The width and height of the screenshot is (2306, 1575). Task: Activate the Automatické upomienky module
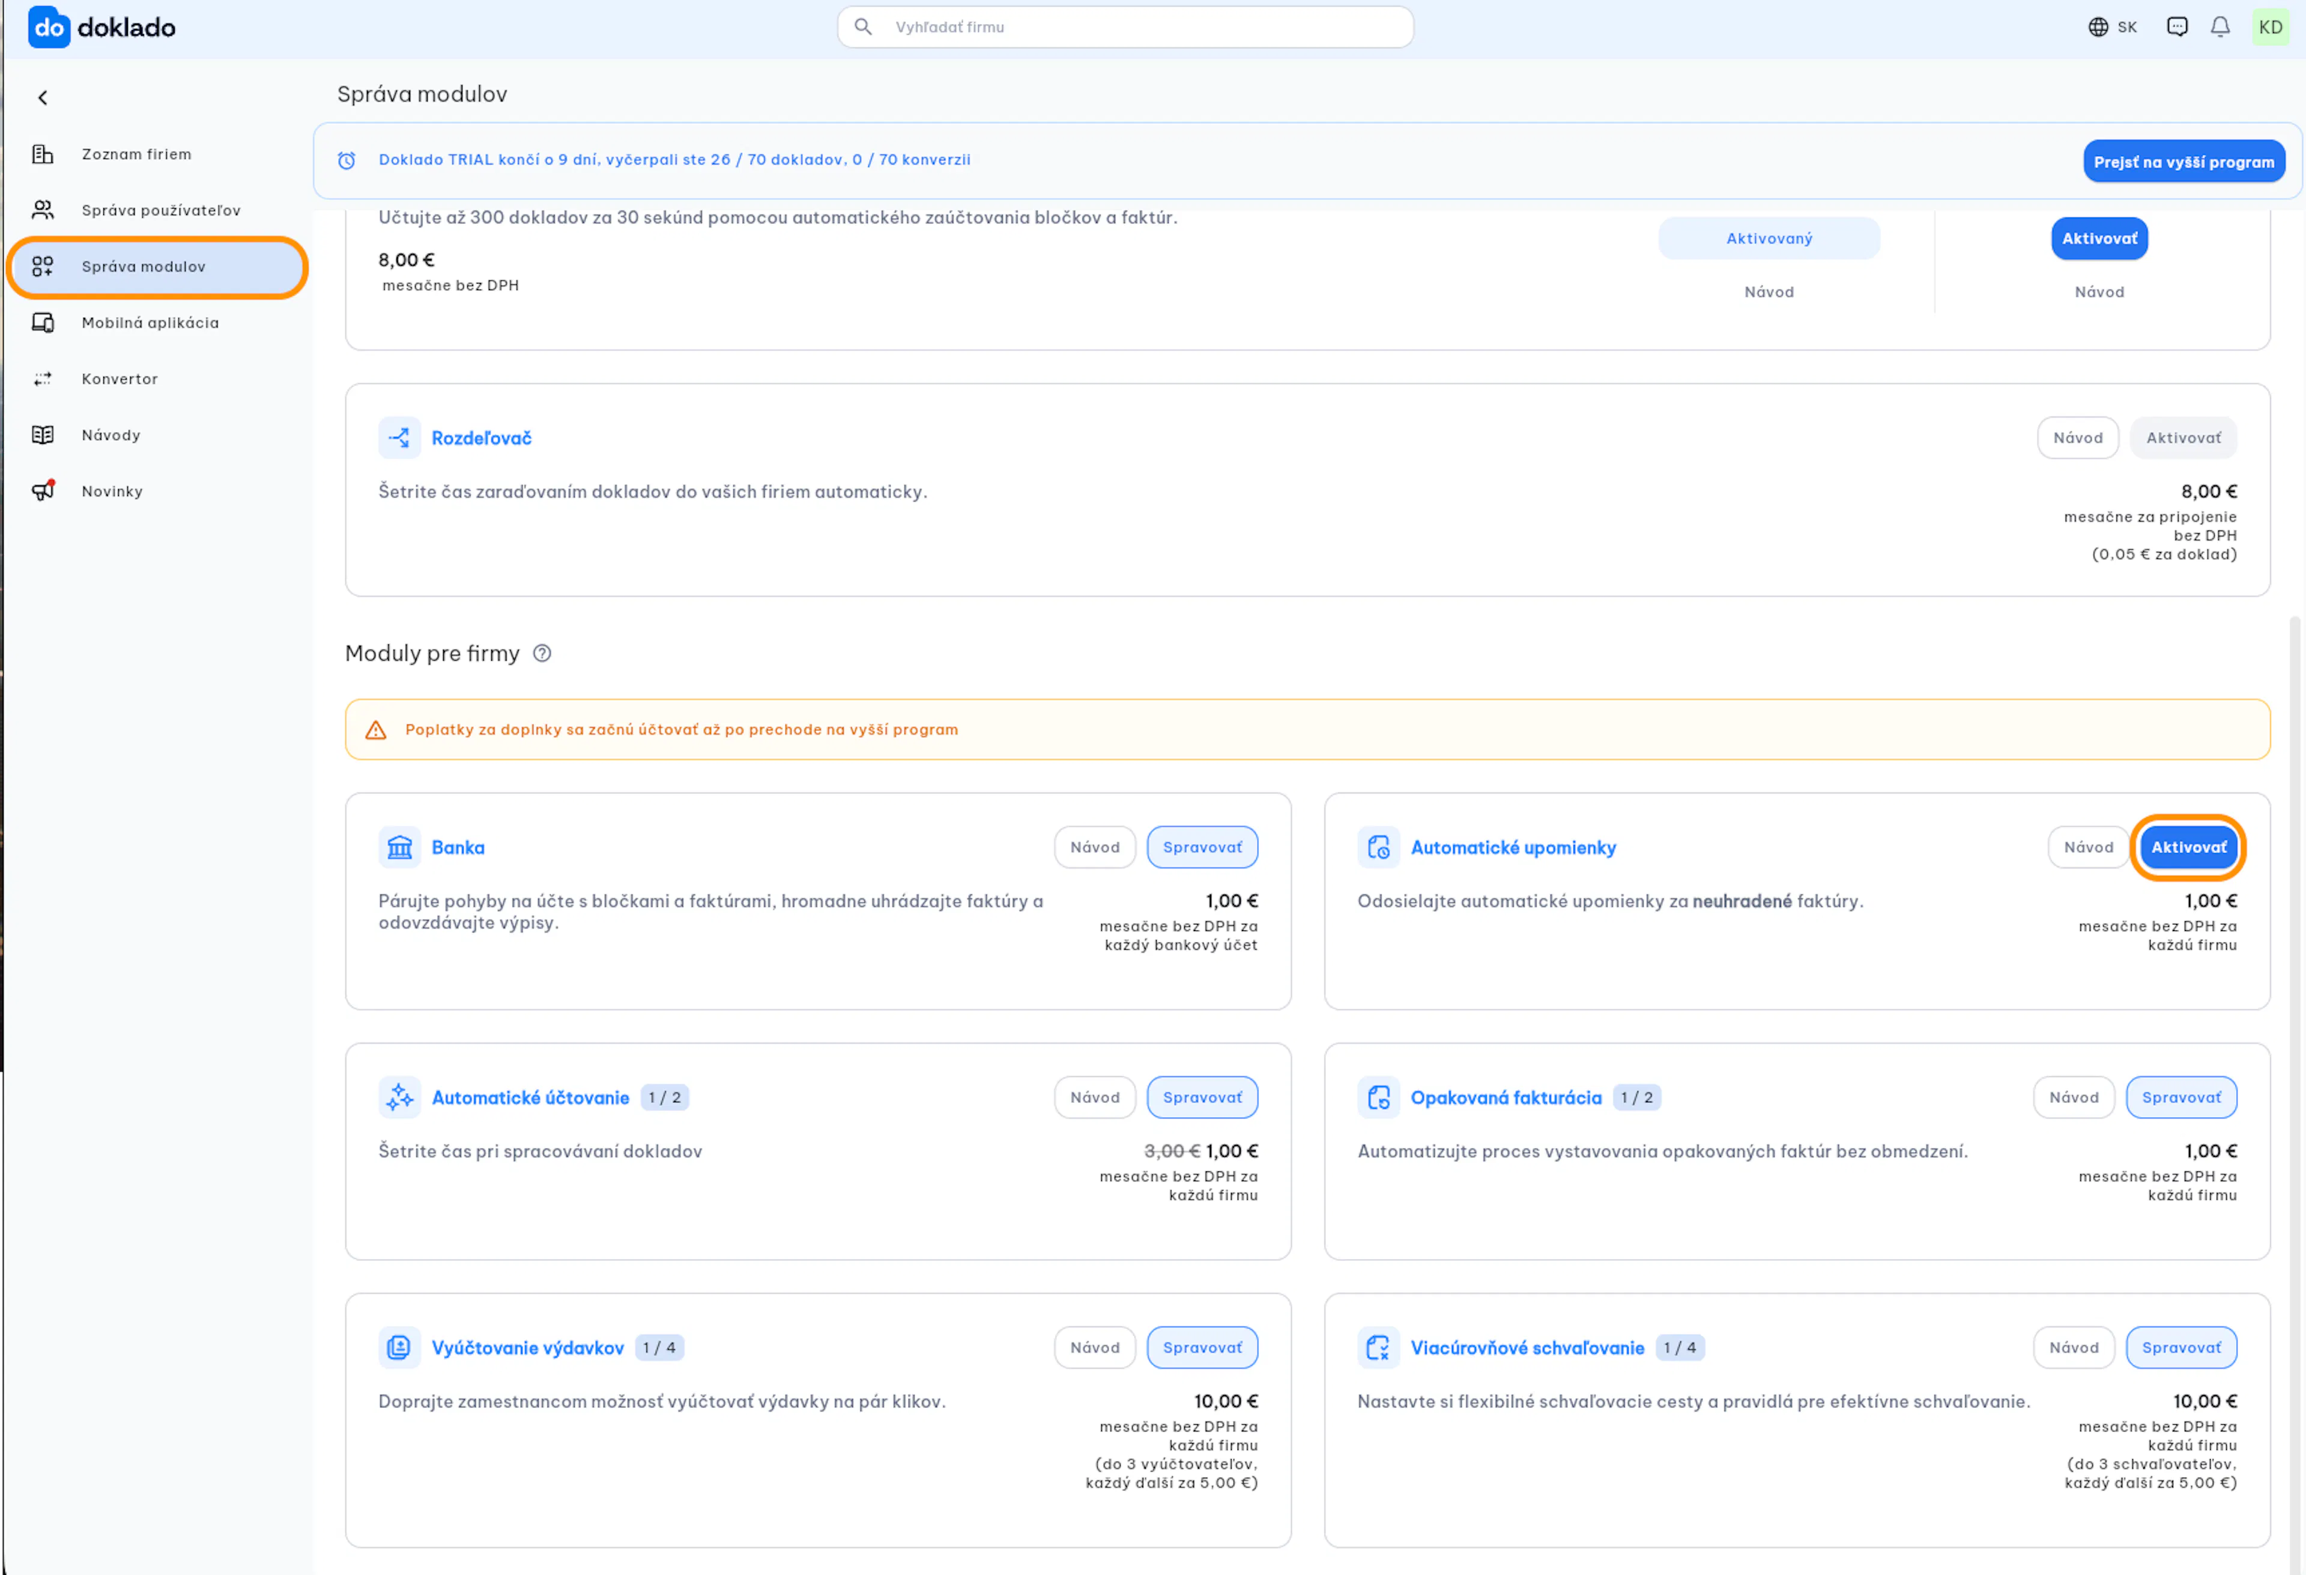[2189, 848]
